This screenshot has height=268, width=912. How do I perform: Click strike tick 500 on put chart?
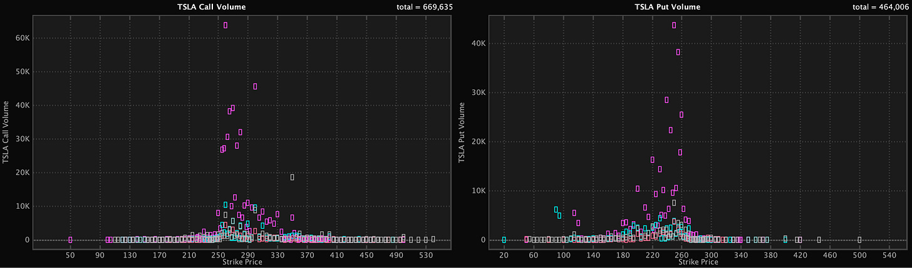(859, 256)
